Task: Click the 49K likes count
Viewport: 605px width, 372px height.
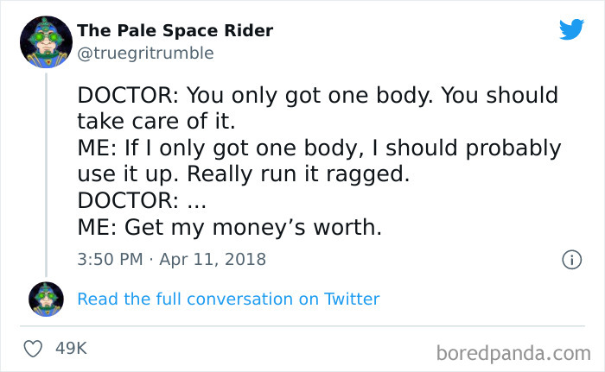Action: pos(71,349)
